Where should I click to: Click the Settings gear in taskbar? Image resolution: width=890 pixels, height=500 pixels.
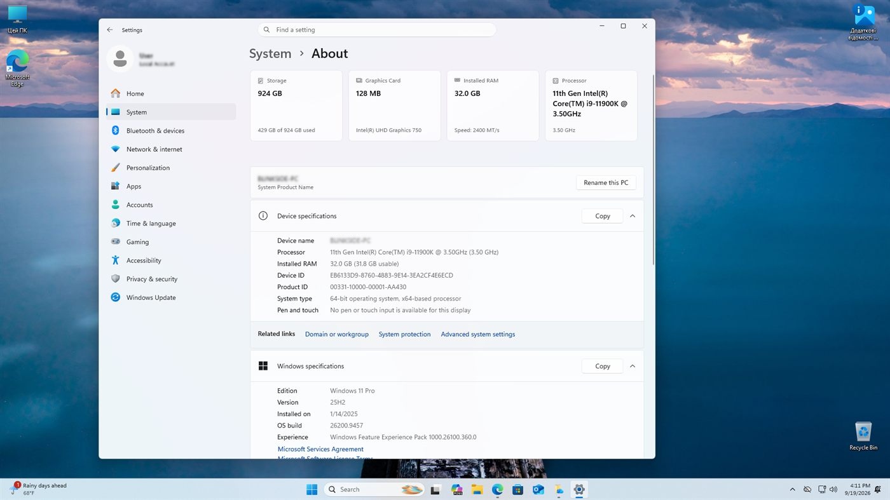coord(578,489)
